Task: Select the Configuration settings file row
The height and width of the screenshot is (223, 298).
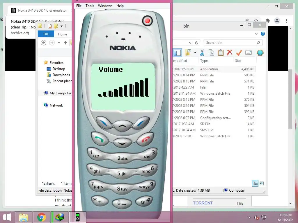Action: (214, 118)
